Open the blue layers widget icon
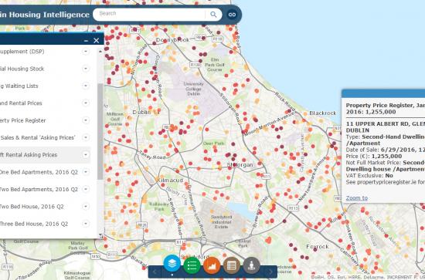This screenshot has height=280, width=425. coord(172,263)
